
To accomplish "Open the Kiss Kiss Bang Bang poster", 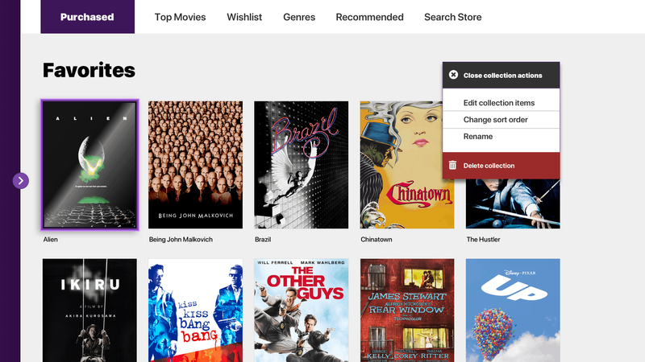I will coord(195,311).
